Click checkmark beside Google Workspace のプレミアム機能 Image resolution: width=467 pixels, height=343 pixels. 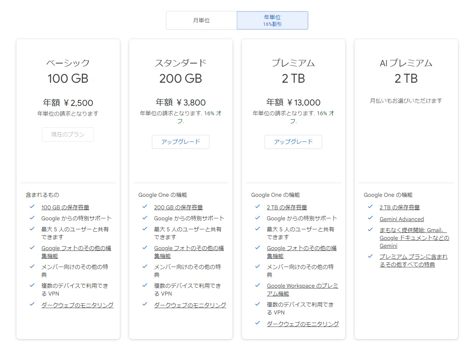258,285
